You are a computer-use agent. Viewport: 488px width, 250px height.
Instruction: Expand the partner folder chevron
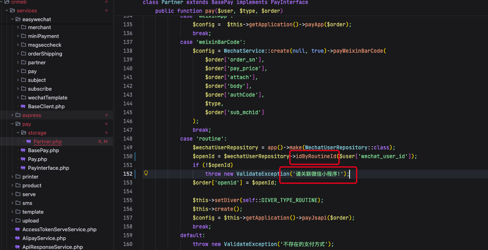[x=18, y=62]
